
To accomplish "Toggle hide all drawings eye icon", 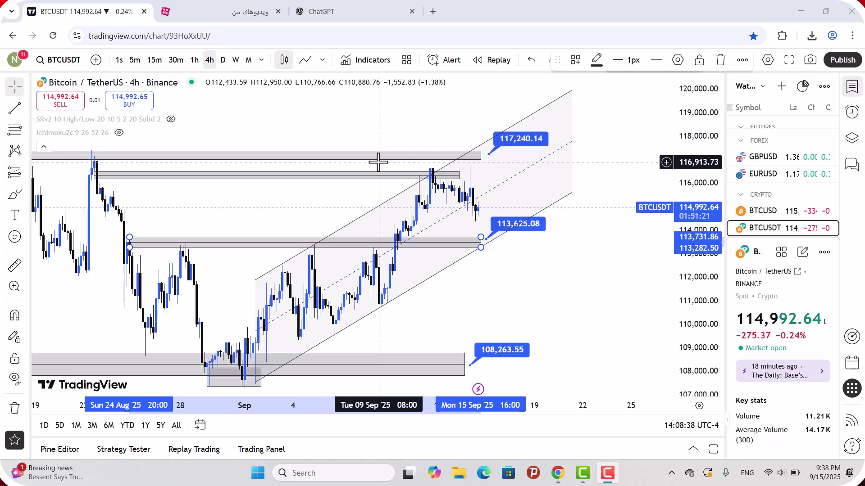I will click(14, 379).
